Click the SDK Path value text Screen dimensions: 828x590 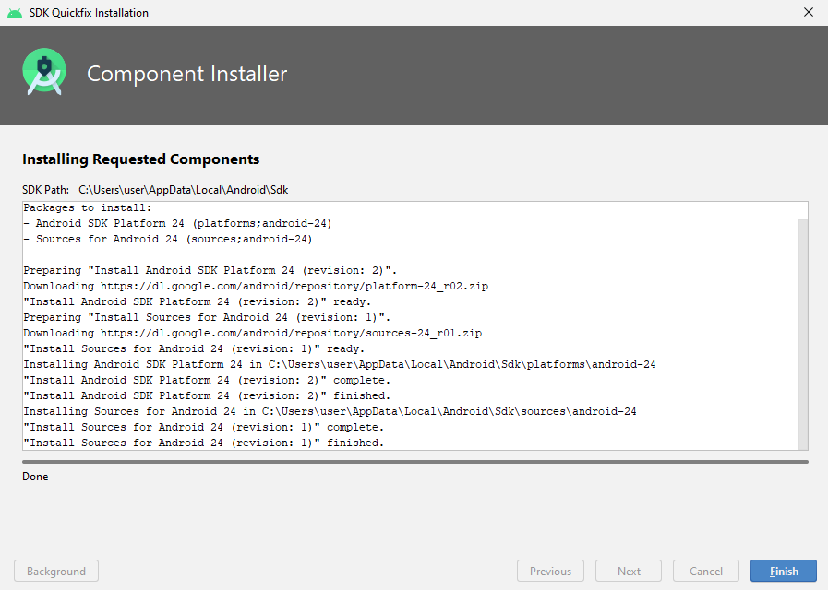[x=184, y=190]
